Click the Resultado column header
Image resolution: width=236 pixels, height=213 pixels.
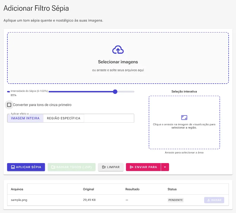[x=132, y=189]
